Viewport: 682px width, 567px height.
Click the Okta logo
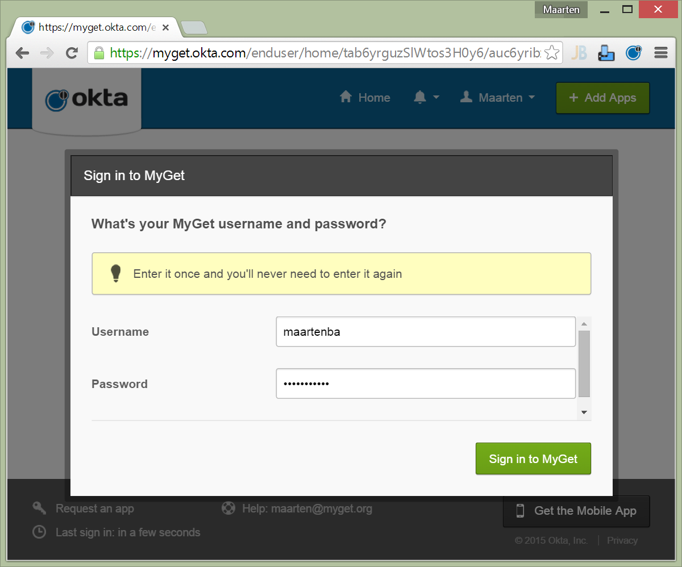click(86, 99)
